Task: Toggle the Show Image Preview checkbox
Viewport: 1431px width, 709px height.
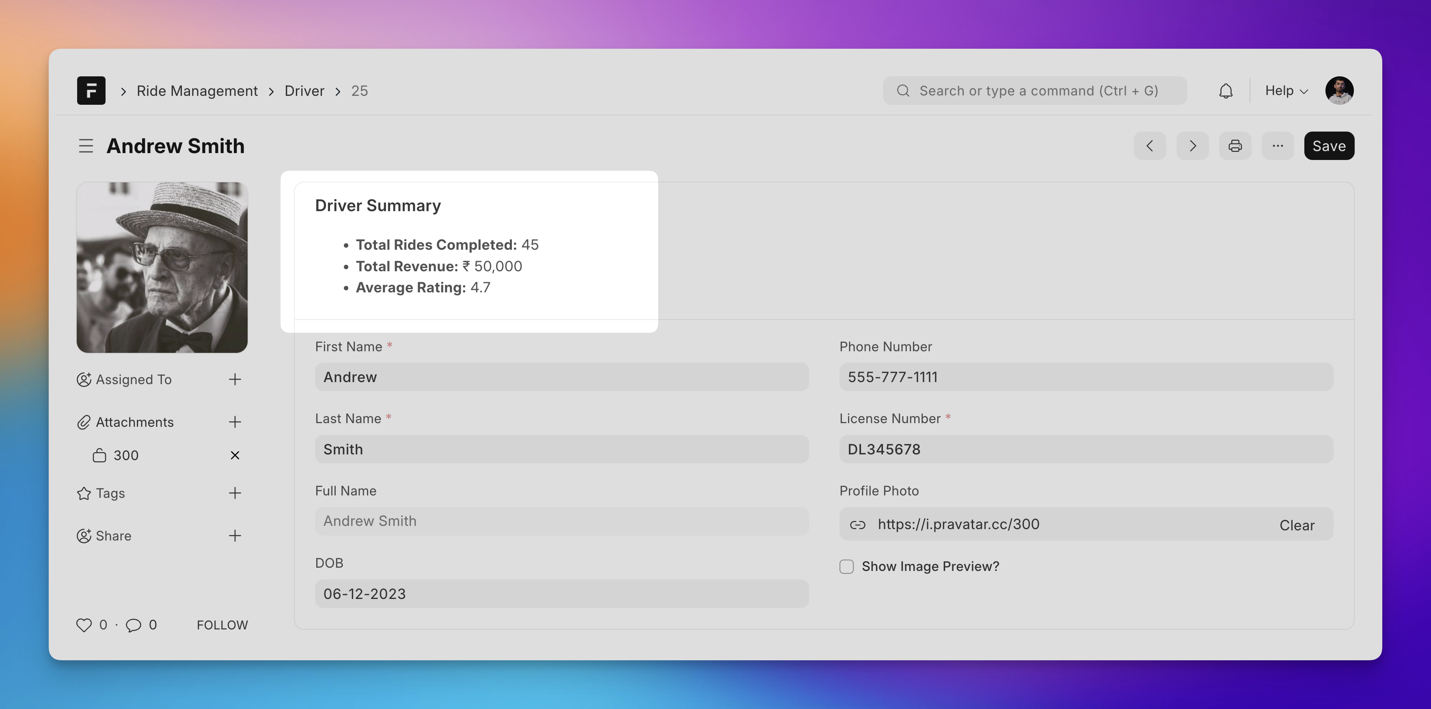Action: click(x=846, y=566)
